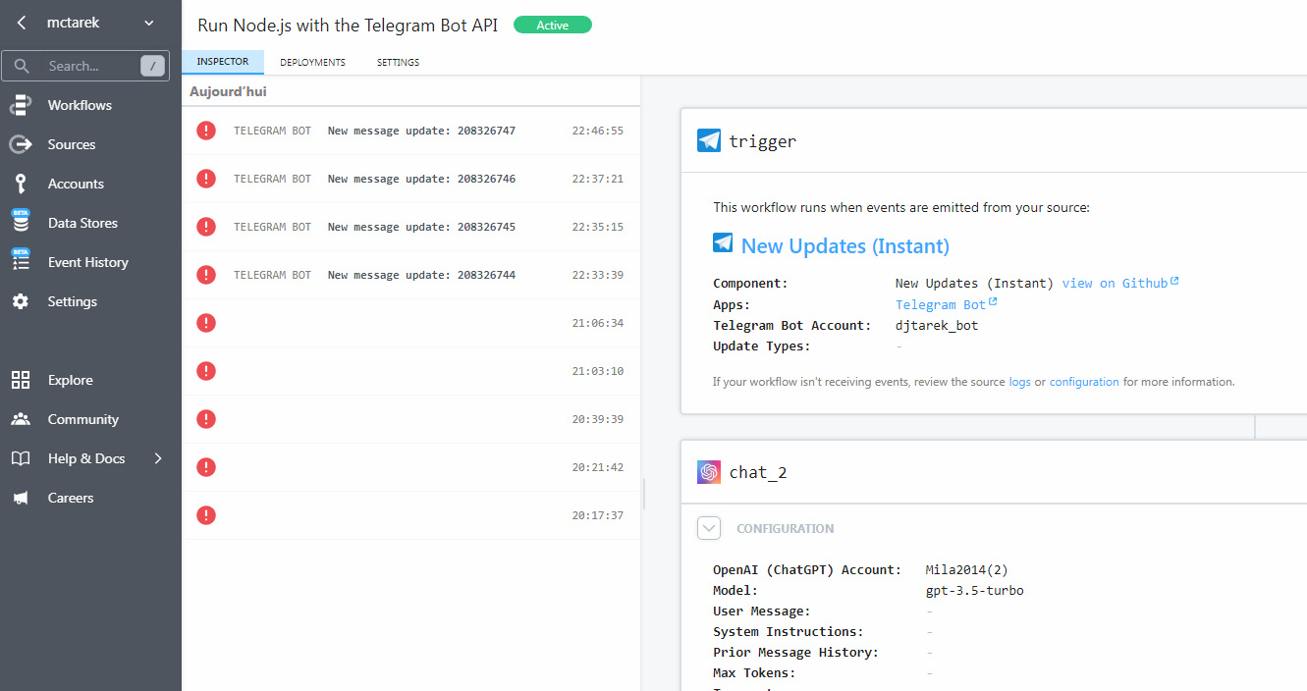Open the mctarek workspace dropdown
Screen dimensions: 1307x691
pyautogui.click(x=101, y=23)
